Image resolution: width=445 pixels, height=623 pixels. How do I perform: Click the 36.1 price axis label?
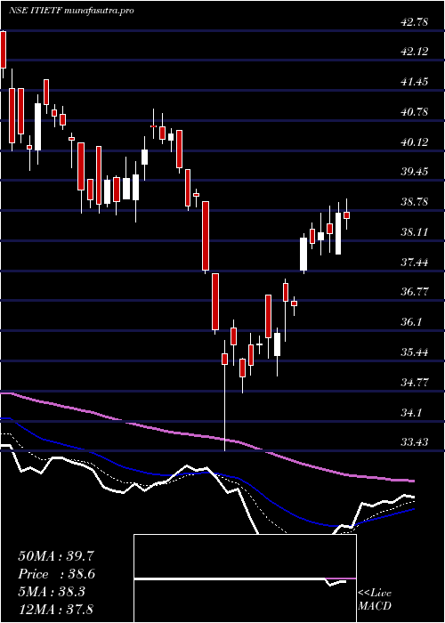pyautogui.click(x=412, y=322)
